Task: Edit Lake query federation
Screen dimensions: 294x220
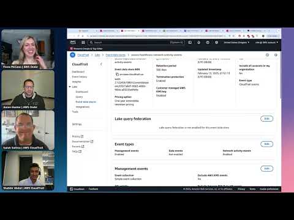Action: point(266,119)
